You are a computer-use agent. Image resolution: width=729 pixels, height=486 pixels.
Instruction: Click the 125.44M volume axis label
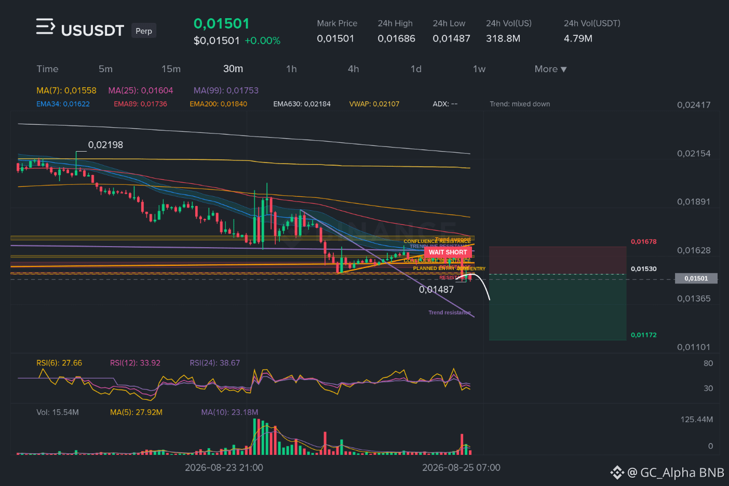[697, 420]
